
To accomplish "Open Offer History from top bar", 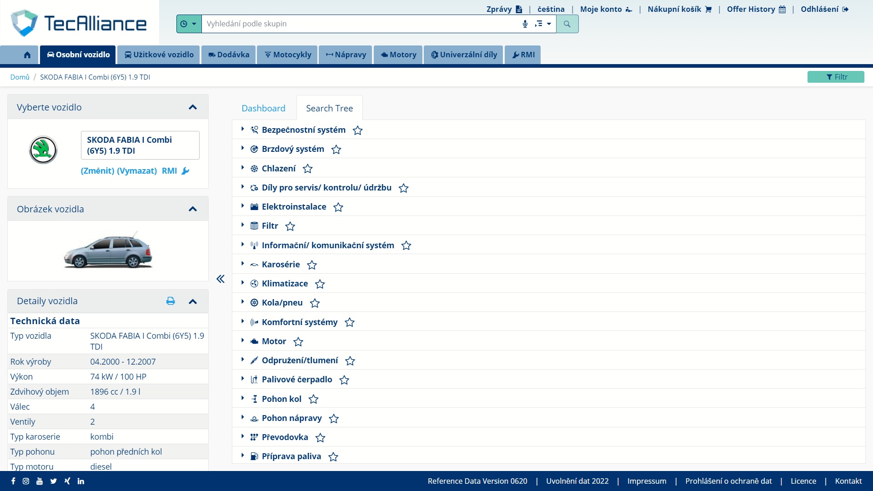I will pyautogui.click(x=756, y=9).
